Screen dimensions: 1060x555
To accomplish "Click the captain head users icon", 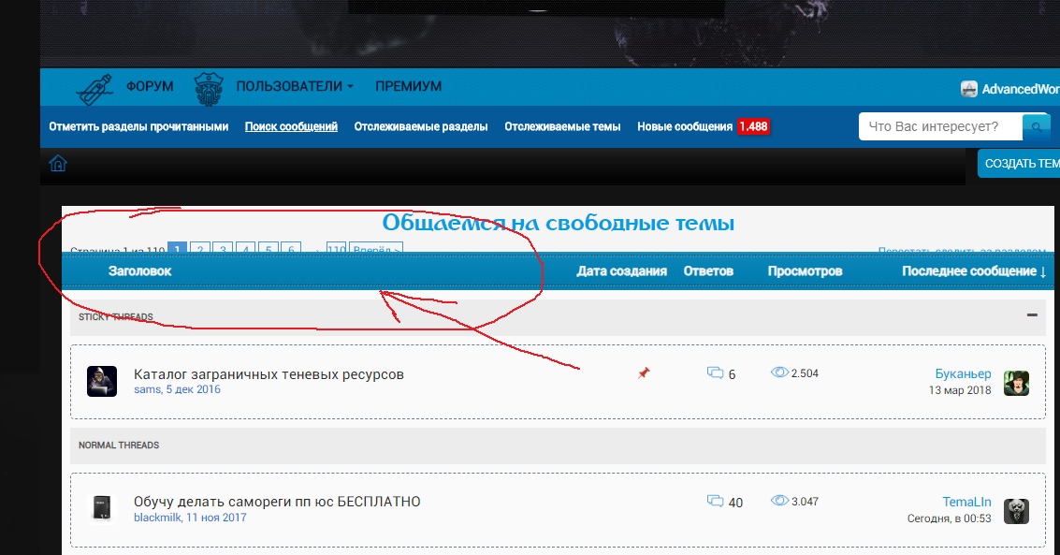I will [x=209, y=89].
